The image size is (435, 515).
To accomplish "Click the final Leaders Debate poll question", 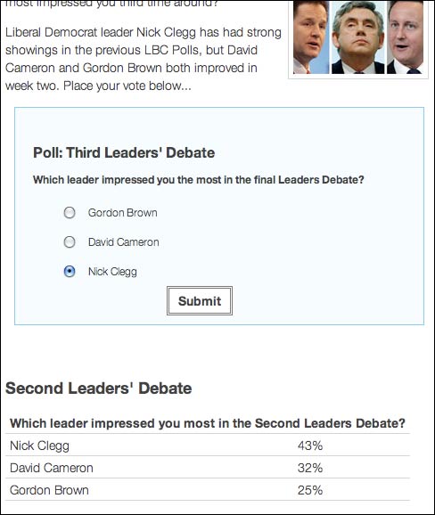I will 199,180.
